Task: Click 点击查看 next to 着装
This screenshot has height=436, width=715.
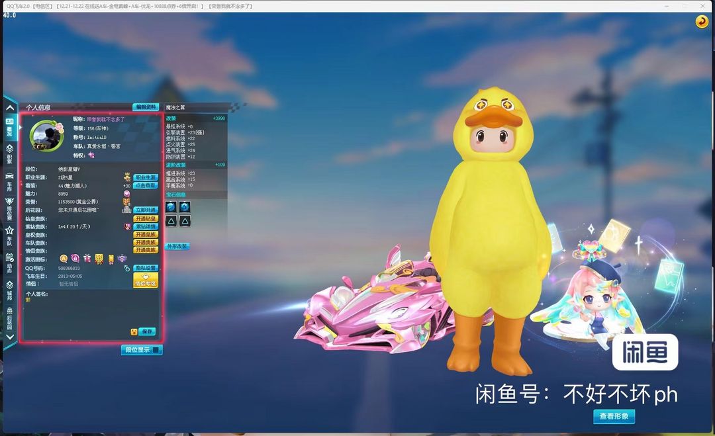Action: (146, 185)
